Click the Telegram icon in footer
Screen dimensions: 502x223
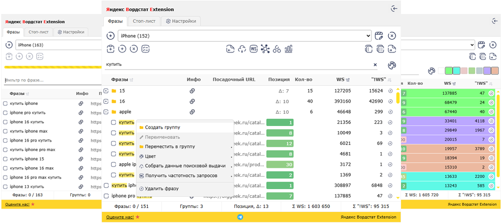(x=240, y=216)
